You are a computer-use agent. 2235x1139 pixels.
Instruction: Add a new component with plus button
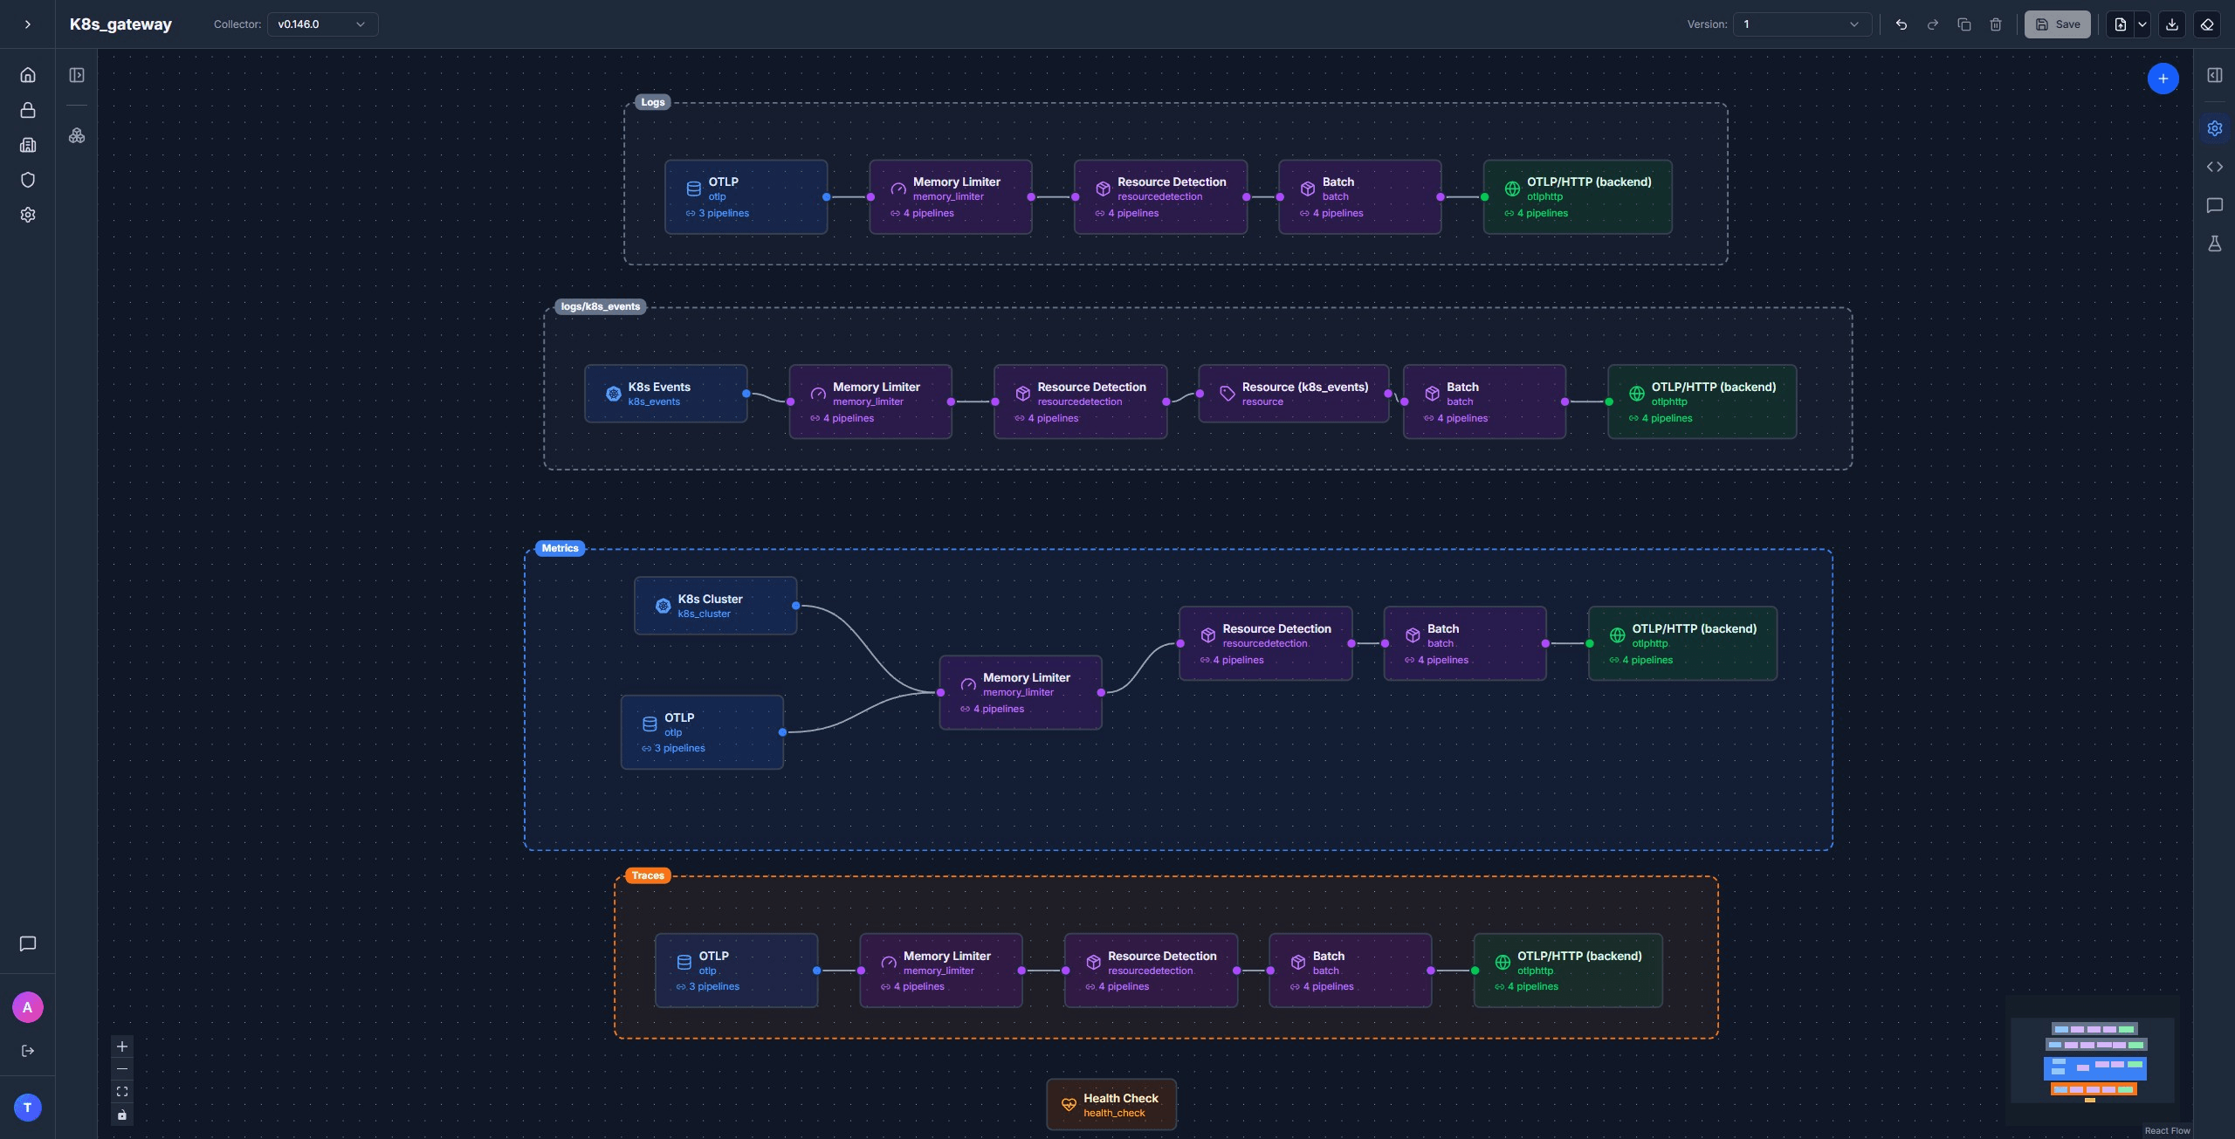[2163, 79]
